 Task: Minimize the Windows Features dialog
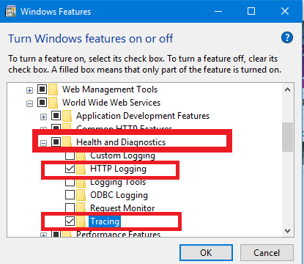point(218,11)
